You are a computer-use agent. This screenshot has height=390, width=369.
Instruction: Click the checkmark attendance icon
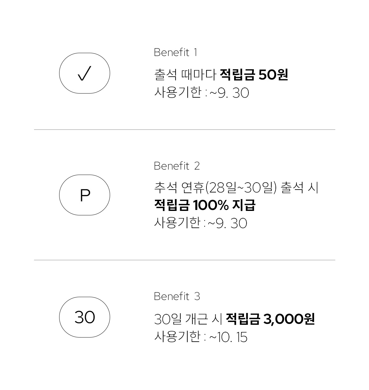(x=85, y=73)
